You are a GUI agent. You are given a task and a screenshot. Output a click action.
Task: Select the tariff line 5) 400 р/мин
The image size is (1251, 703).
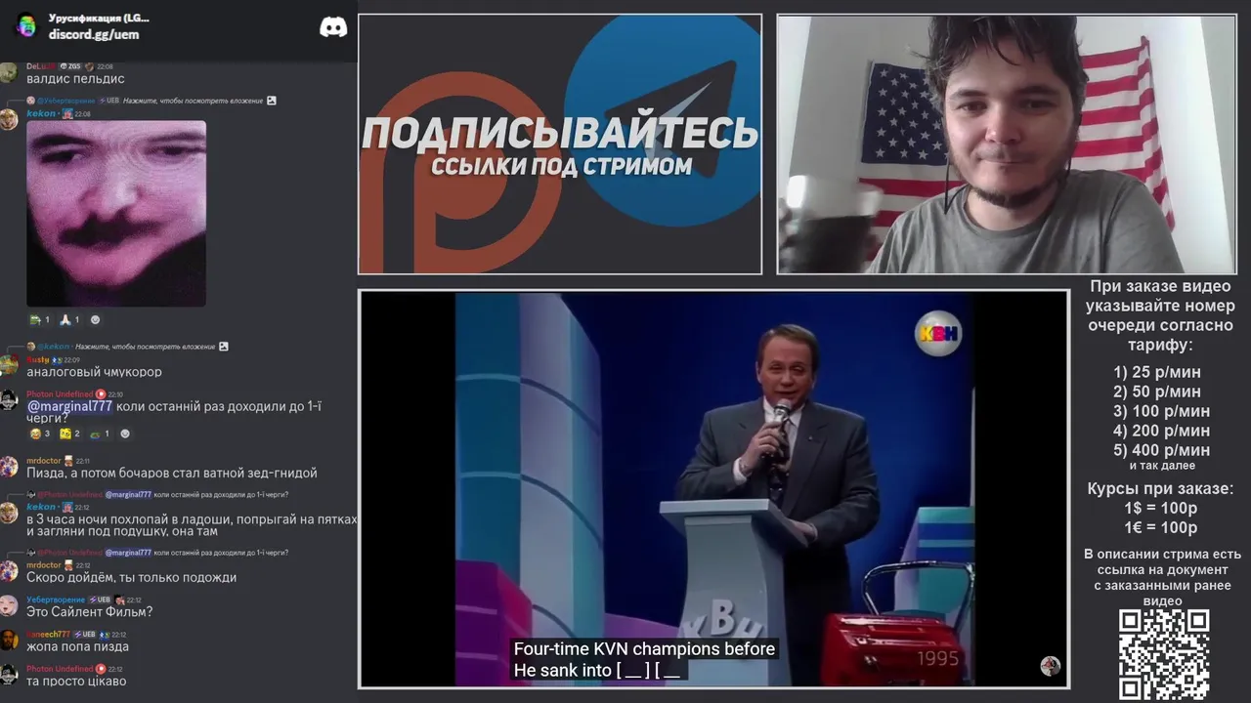pos(1162,450)
